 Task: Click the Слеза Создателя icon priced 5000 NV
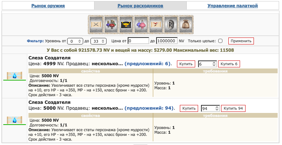pos(15,120)
